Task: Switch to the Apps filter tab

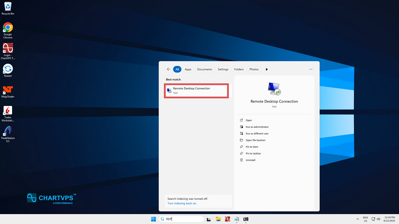Action: (188, 69)
